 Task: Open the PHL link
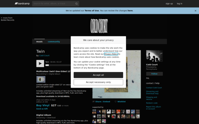click(x=148, y=78)
